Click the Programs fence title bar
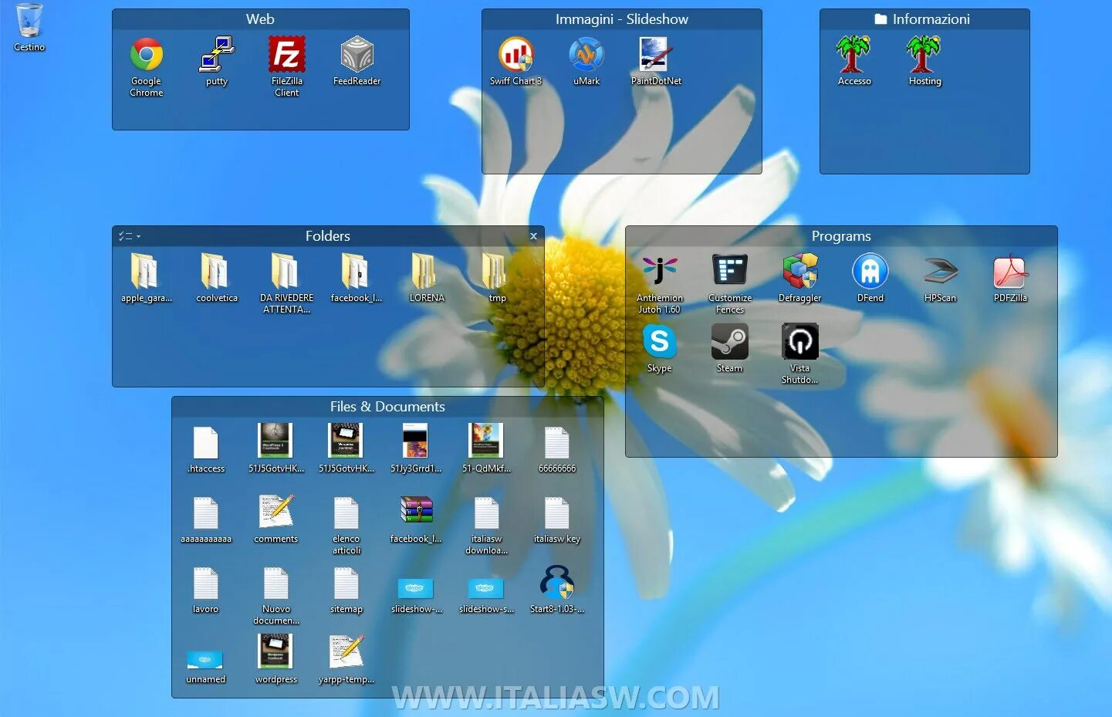Screen dimensions: 1112x717 841,236
